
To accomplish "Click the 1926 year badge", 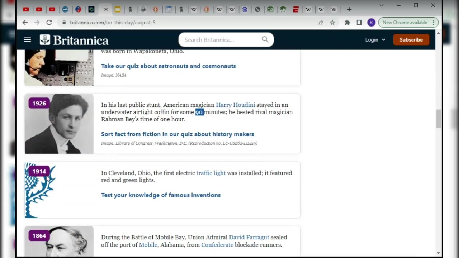I will point(39,103).
